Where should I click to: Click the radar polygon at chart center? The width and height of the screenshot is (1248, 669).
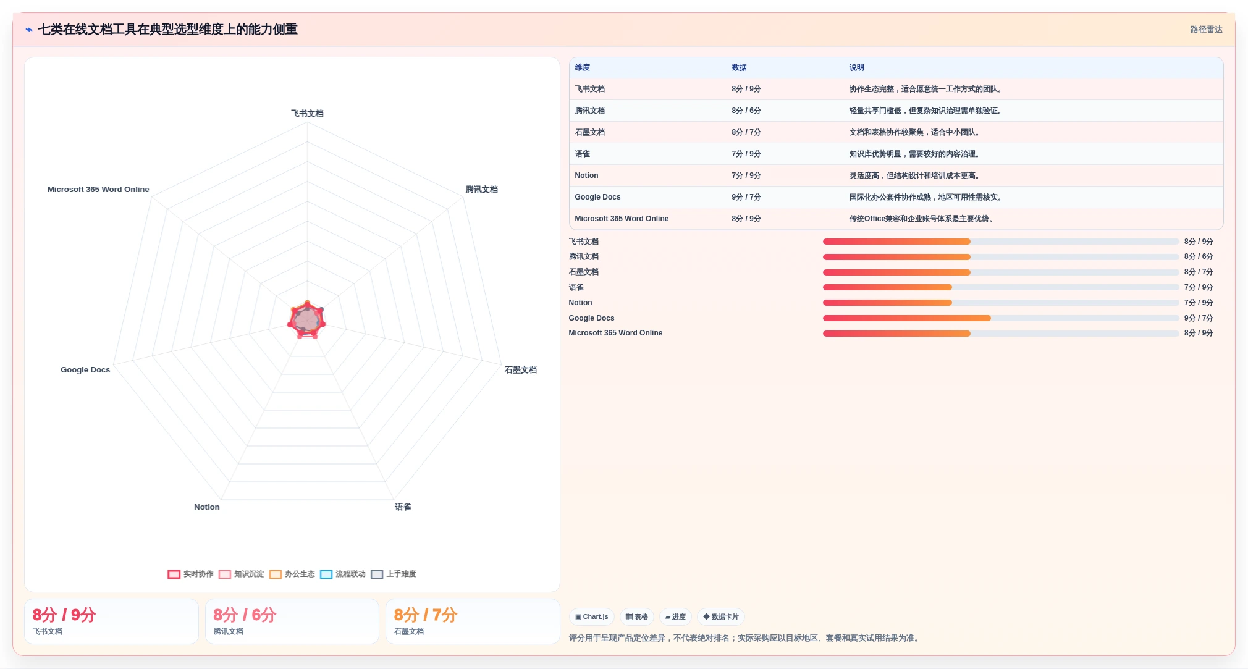[306, 320]
